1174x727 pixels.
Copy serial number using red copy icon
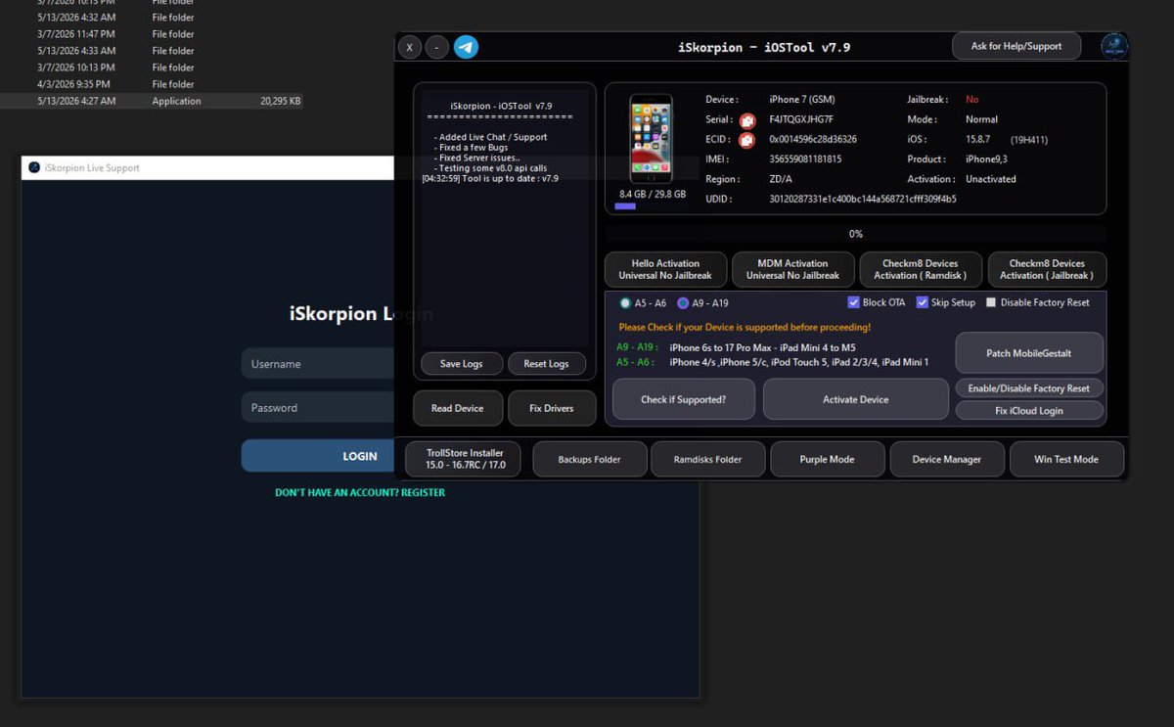(746, 120)
